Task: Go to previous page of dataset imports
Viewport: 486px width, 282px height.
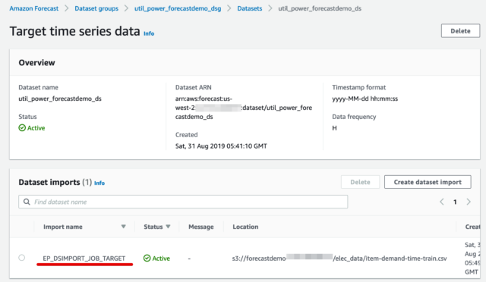Action: click(x=442, y=202)
